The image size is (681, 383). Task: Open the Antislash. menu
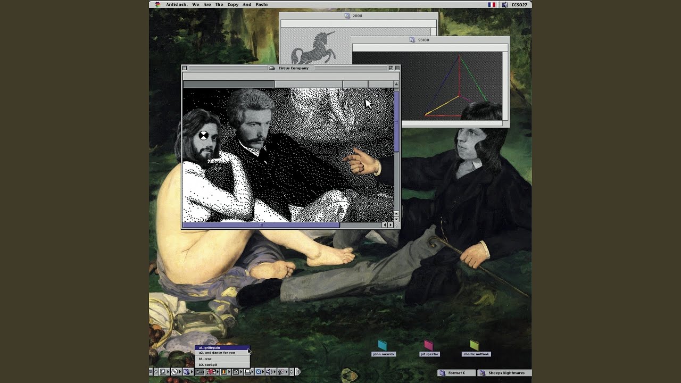(177, 4)
